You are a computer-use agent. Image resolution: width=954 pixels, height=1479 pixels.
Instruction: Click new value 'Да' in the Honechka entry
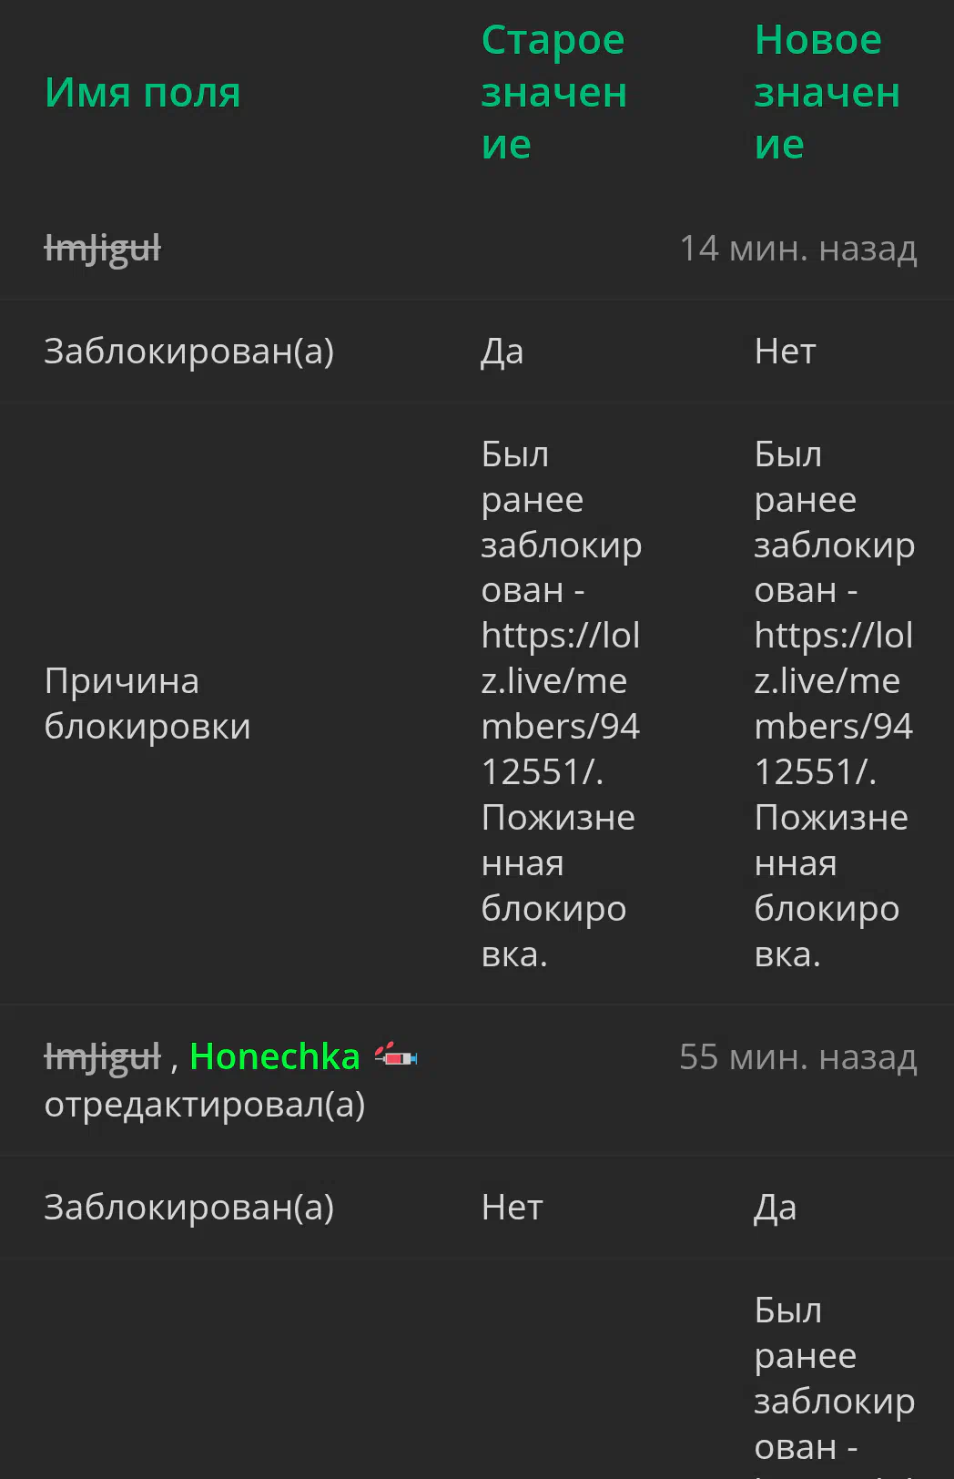click(776, 1208)
